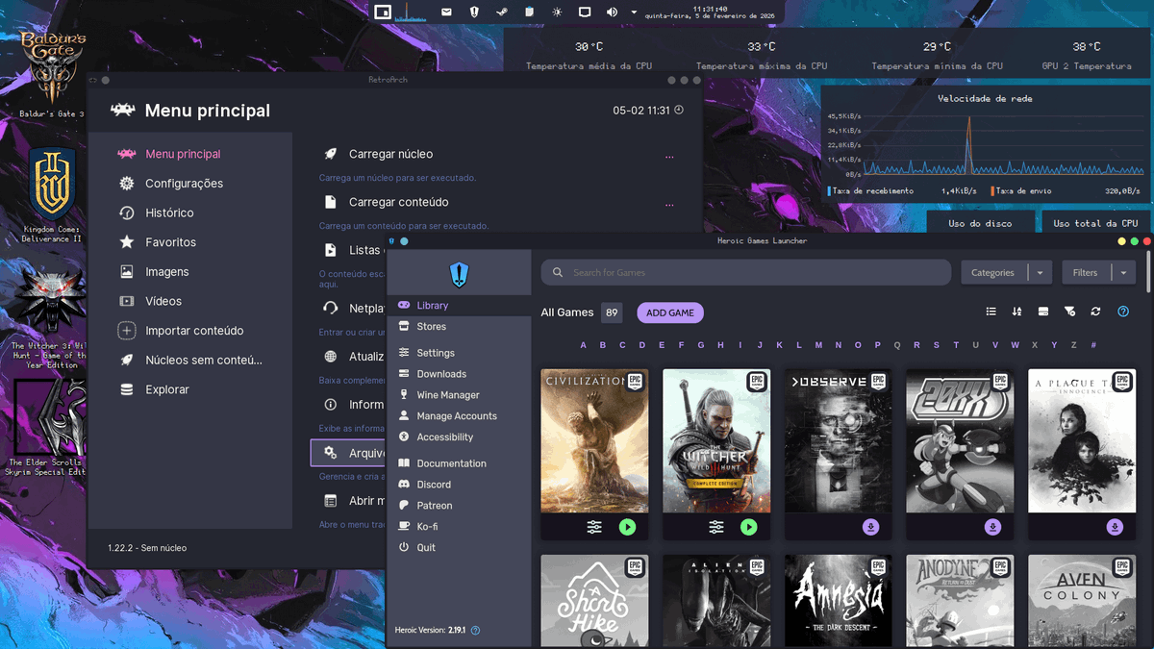Select Menu principal in RetroArch sidebar

[x=189, y=154]
